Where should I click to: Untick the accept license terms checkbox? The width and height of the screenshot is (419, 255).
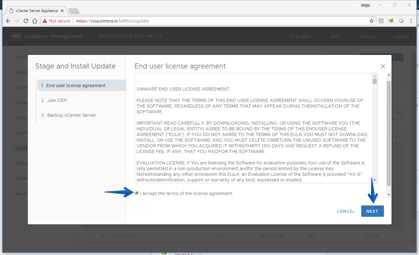tap(137, 193)
